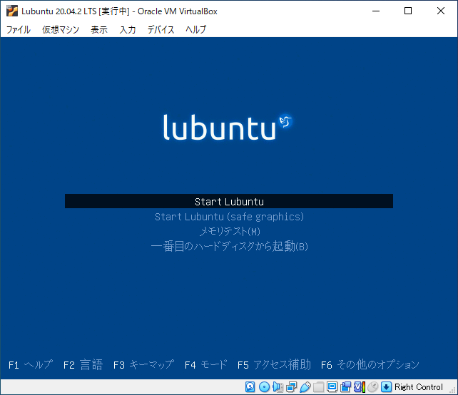Click the shared folders status icon

pos(318,387)
